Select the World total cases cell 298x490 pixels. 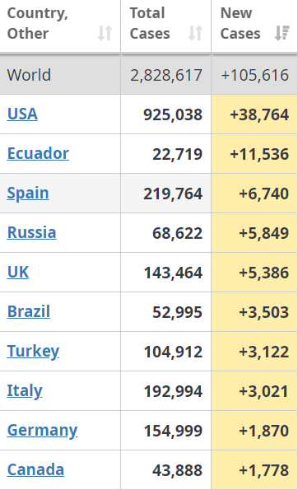[165, 75]
